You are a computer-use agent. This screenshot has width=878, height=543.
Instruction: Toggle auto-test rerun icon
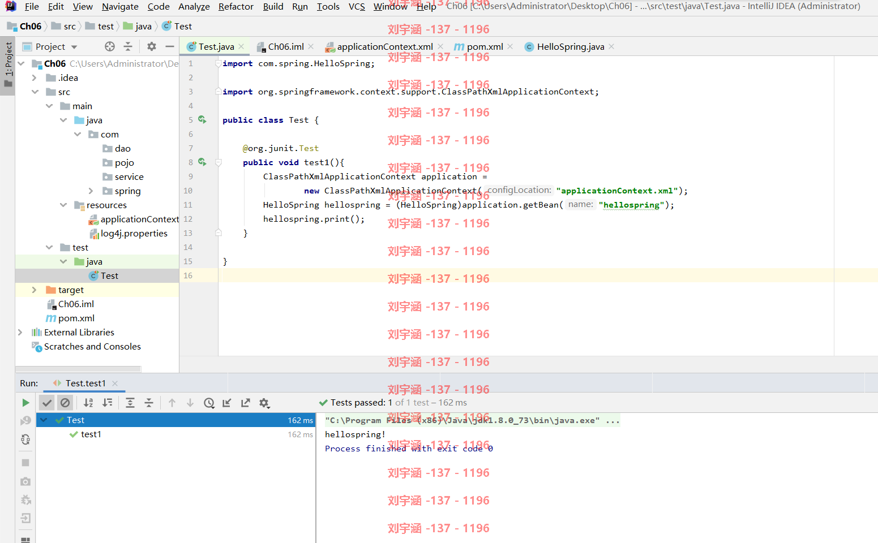click(x=25, y=439)
